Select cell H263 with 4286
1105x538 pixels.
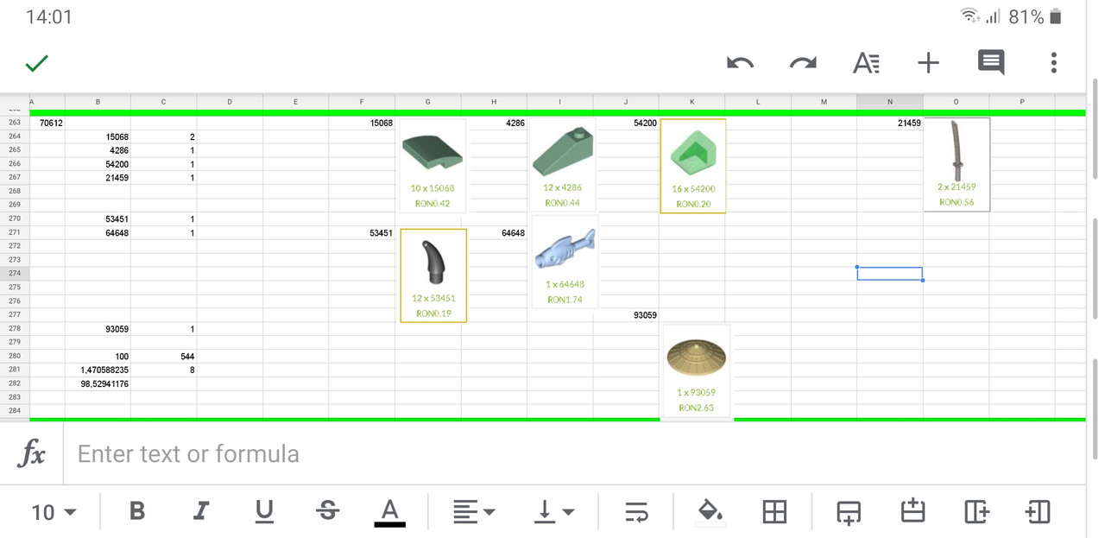point(494,123)
